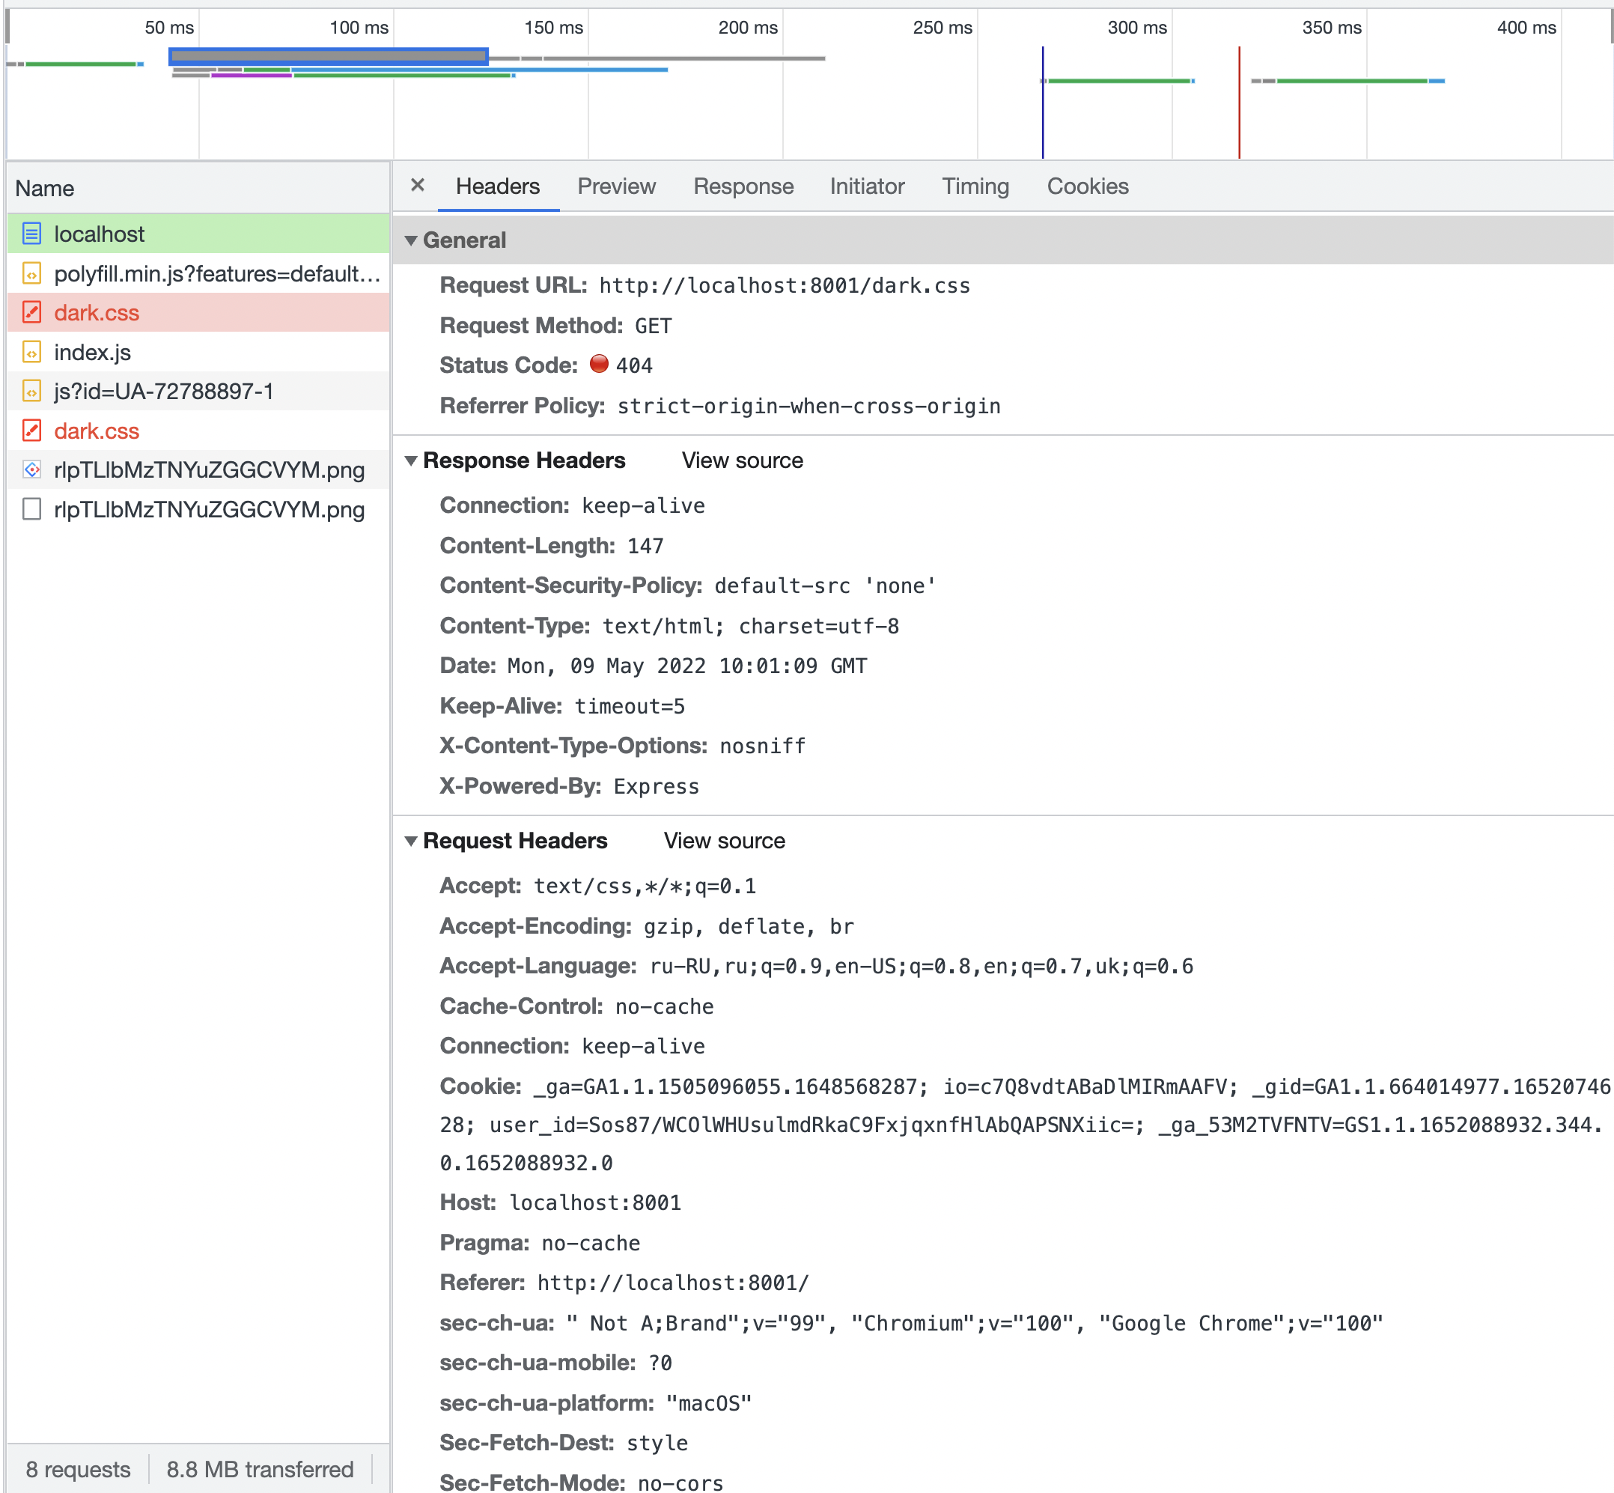1614x1493 pixels.
Task: Collapse the Request Headers section
Action: click(411, 841)
